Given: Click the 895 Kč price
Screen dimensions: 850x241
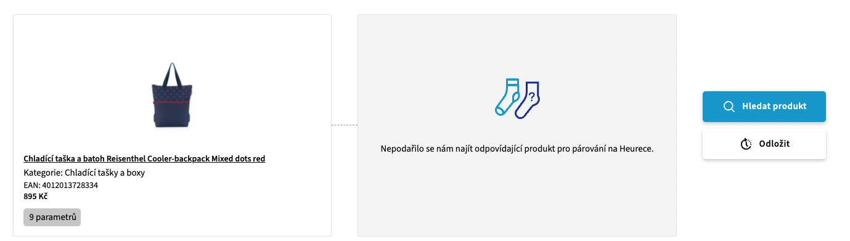Looking at the screenshot, I should [36, 196].
